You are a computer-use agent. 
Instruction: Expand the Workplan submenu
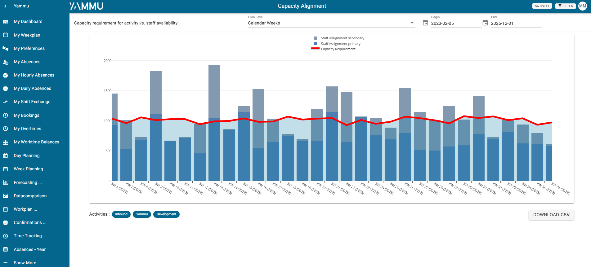[25, 209]
